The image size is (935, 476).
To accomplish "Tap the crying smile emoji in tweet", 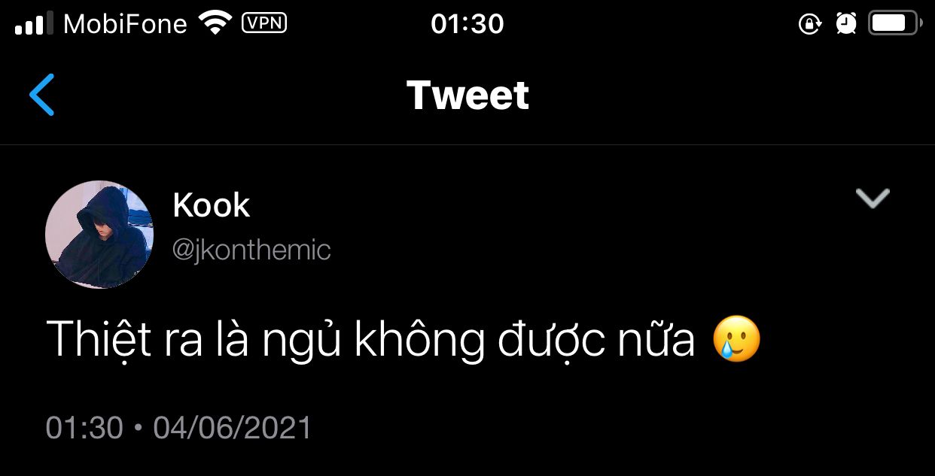I will pyautogui.click(x=737, y=339).
